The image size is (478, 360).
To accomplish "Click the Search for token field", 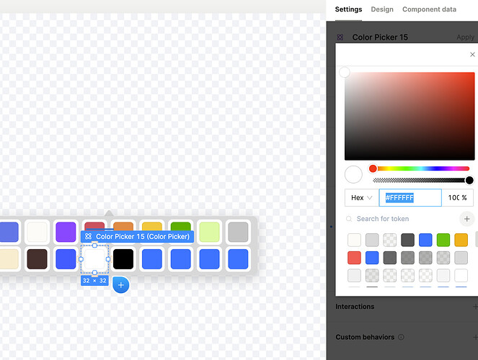I will (x=402, y=219).
